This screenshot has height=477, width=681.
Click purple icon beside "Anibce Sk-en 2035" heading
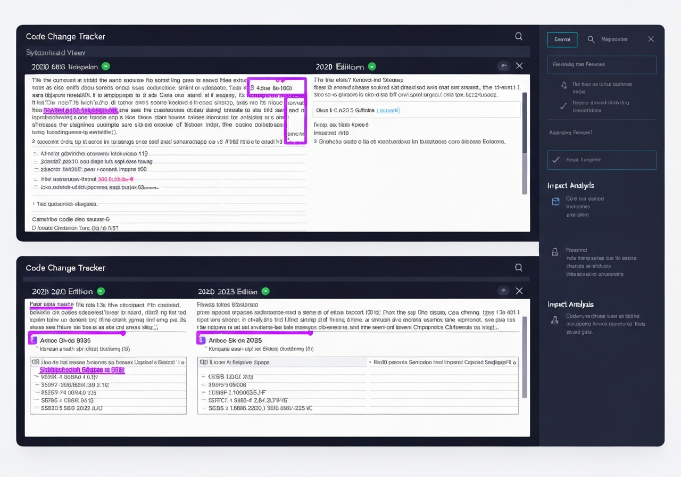point(201,340)
